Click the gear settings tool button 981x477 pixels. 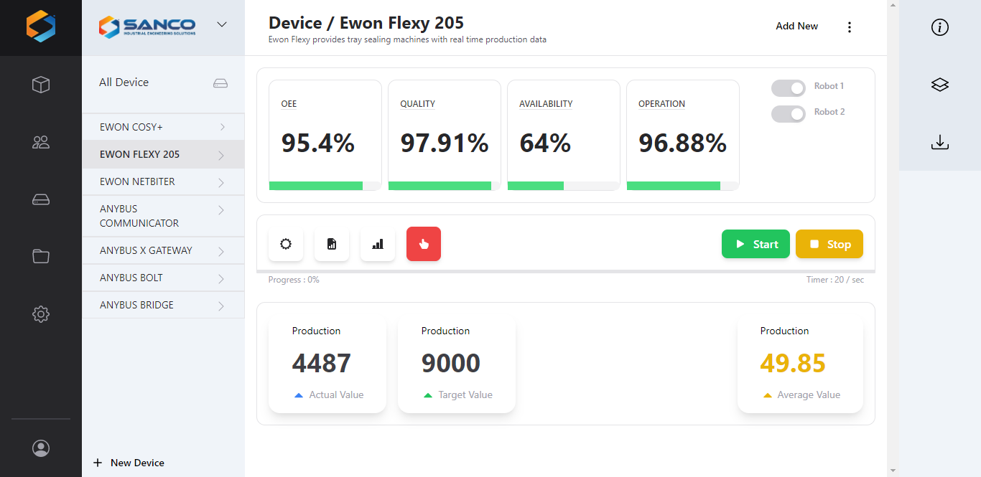[286, 244]
